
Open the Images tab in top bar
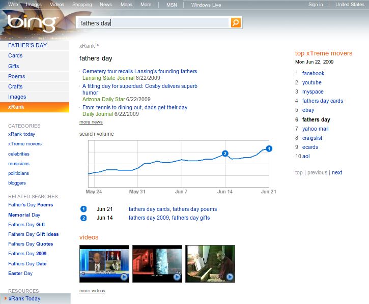pyautogui.click(x=34, y=4)
